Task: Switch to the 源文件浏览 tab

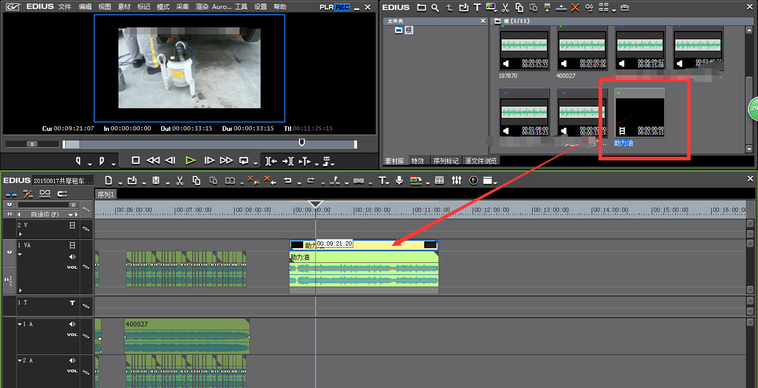Action: (x=481, y=161)
